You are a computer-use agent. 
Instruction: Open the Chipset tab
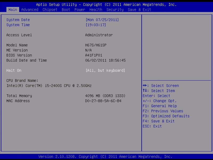click(50, 10)
